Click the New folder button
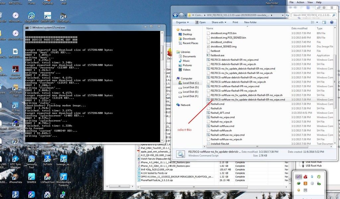 250,22
